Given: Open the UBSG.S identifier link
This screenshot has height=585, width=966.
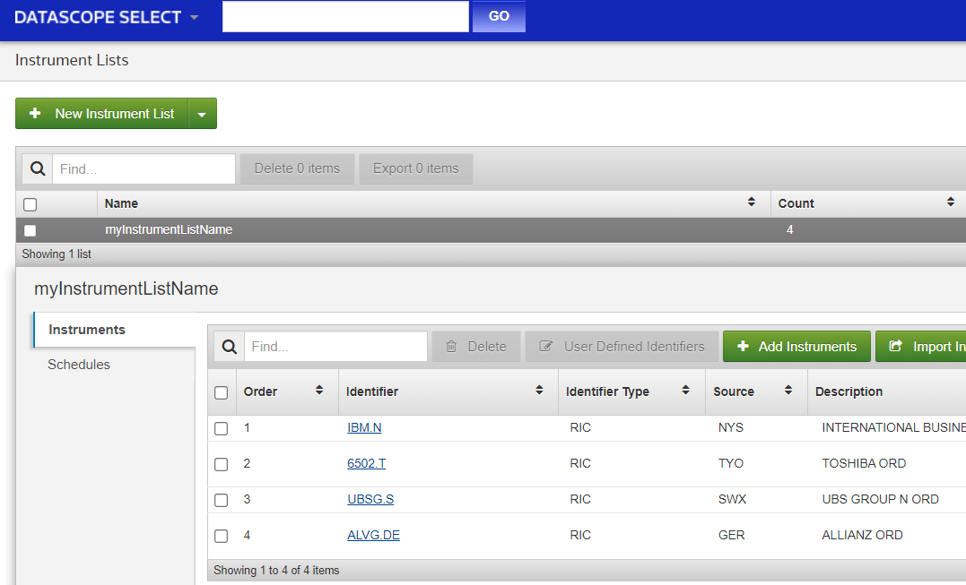Looking at the screenshot, I should pyautogui.click(x=370, y=499).
